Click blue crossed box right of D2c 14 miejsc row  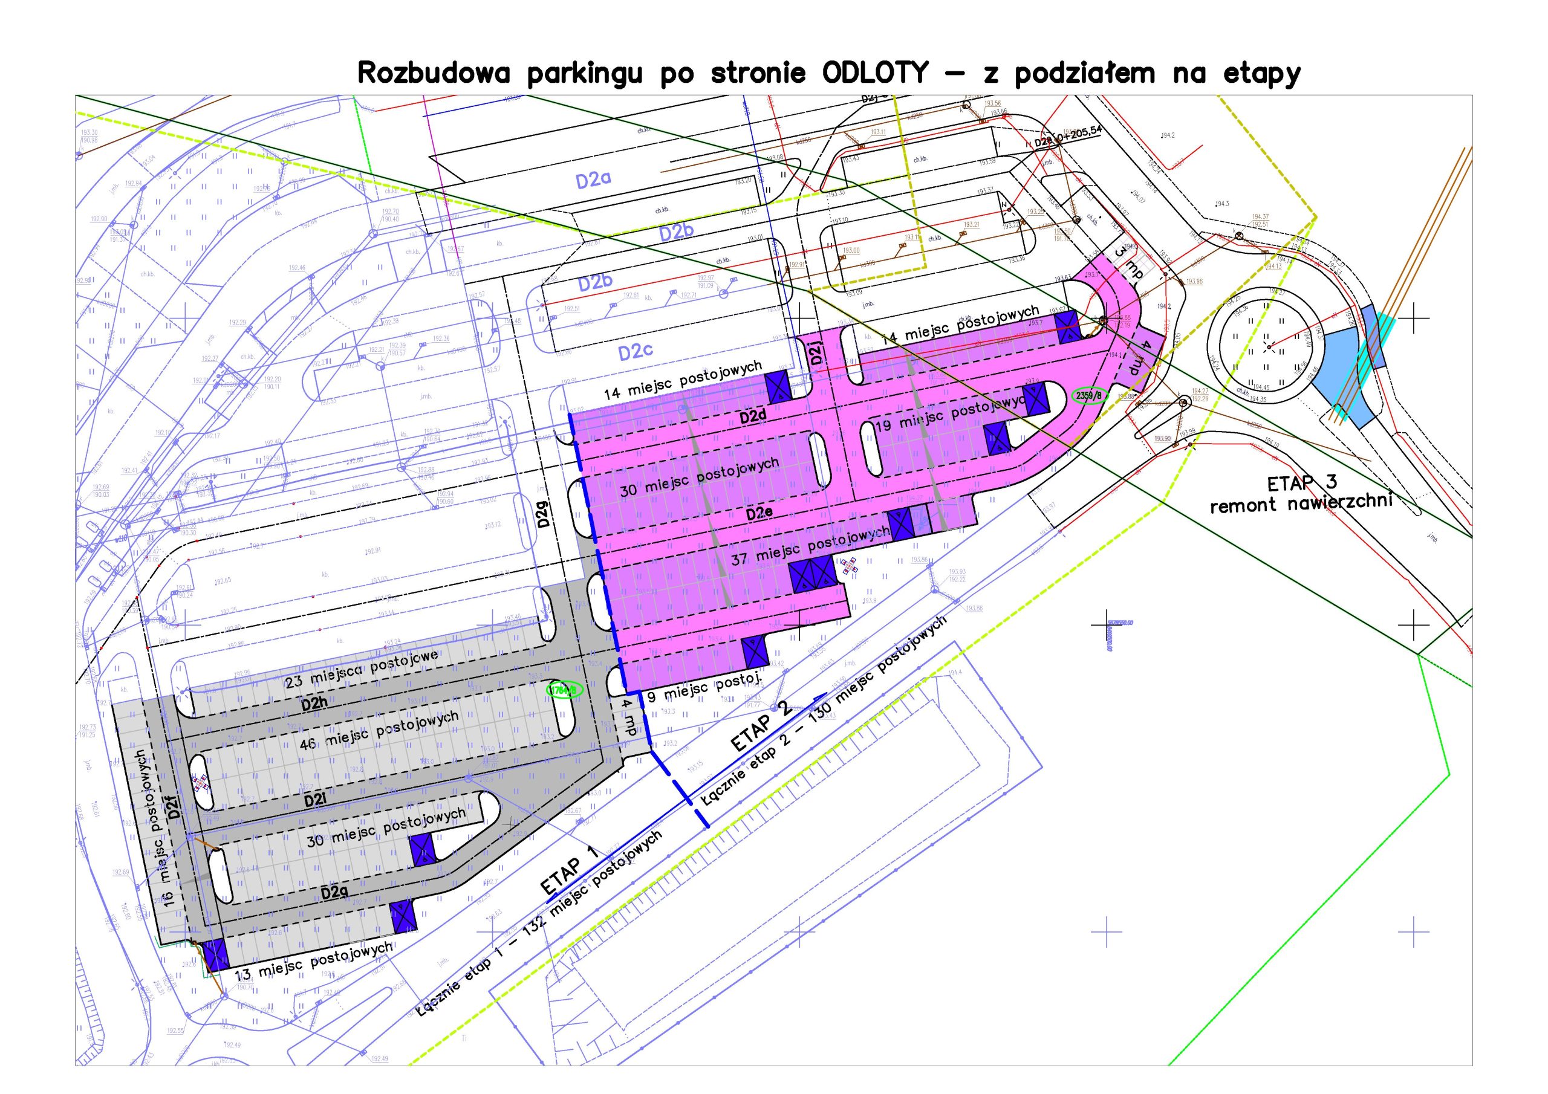tap(779, 386)
